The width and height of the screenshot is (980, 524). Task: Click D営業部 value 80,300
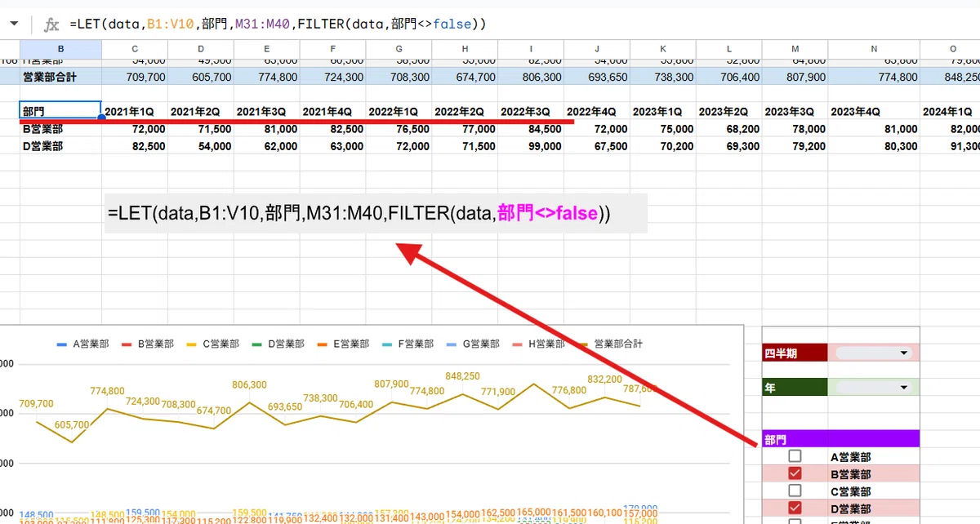tap(874, 146)
